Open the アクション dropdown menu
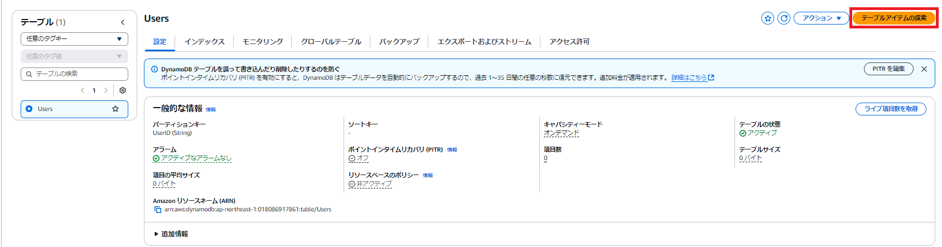The image size is (942, 247). coord(822,18)
